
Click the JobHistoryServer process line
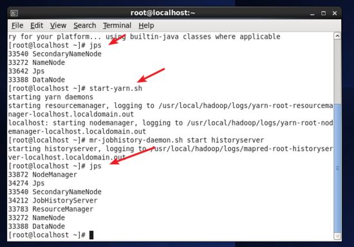[x=53, y=201]
